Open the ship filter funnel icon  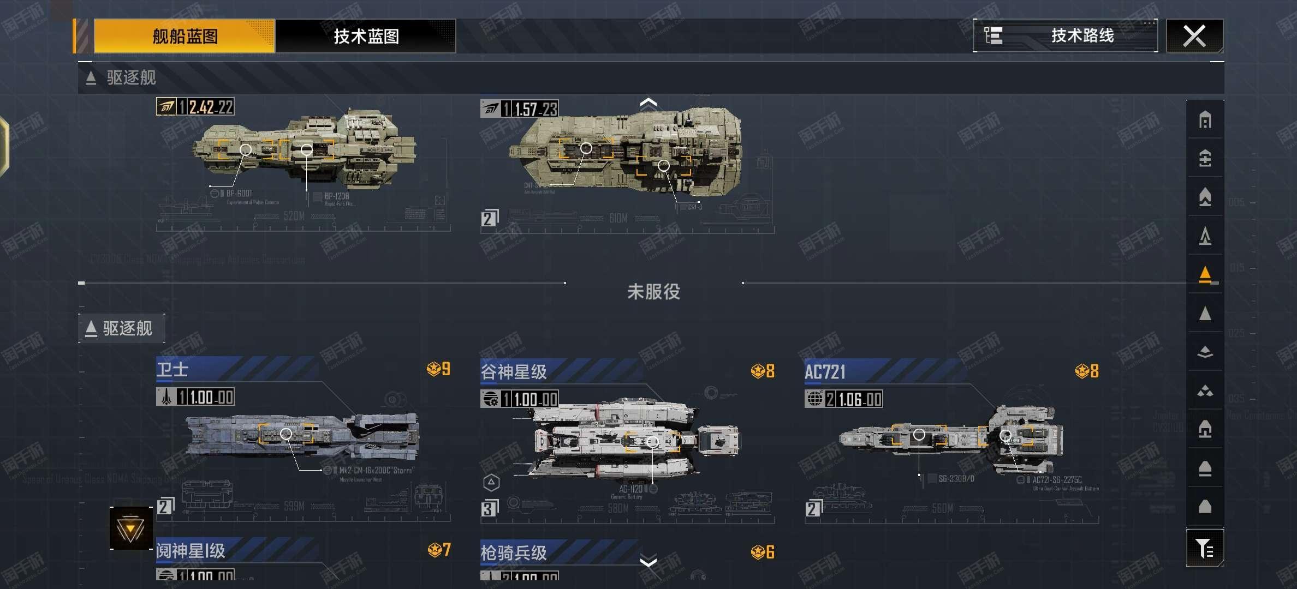point(1204,548)
